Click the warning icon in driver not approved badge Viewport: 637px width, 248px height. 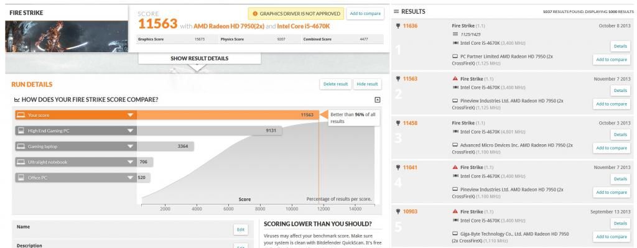click(255, 14)
